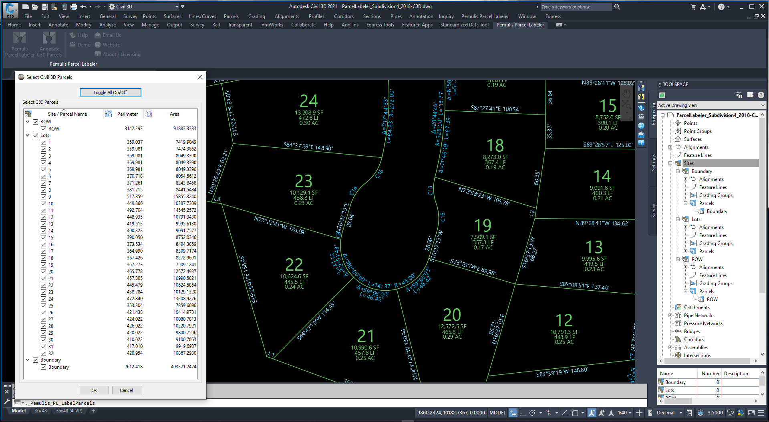Click the Save icon in quick access toolbar
The image size is (769, 422).
(45, 7)
